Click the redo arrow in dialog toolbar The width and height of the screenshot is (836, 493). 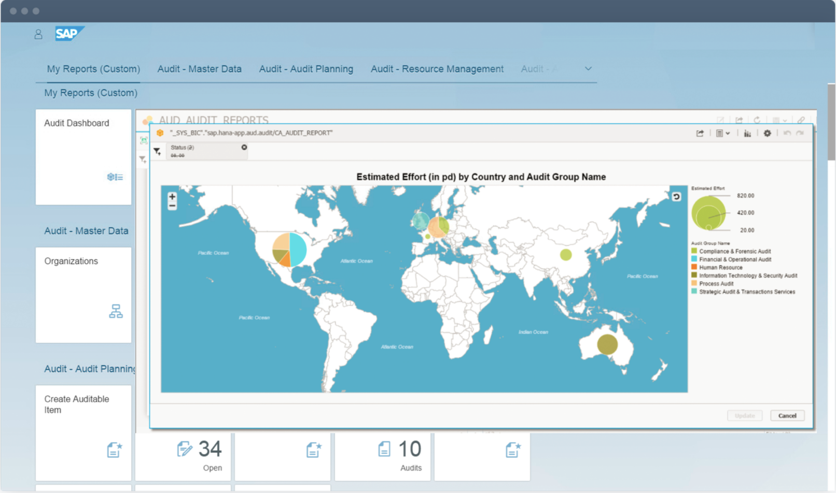click(x=800, y=133)
